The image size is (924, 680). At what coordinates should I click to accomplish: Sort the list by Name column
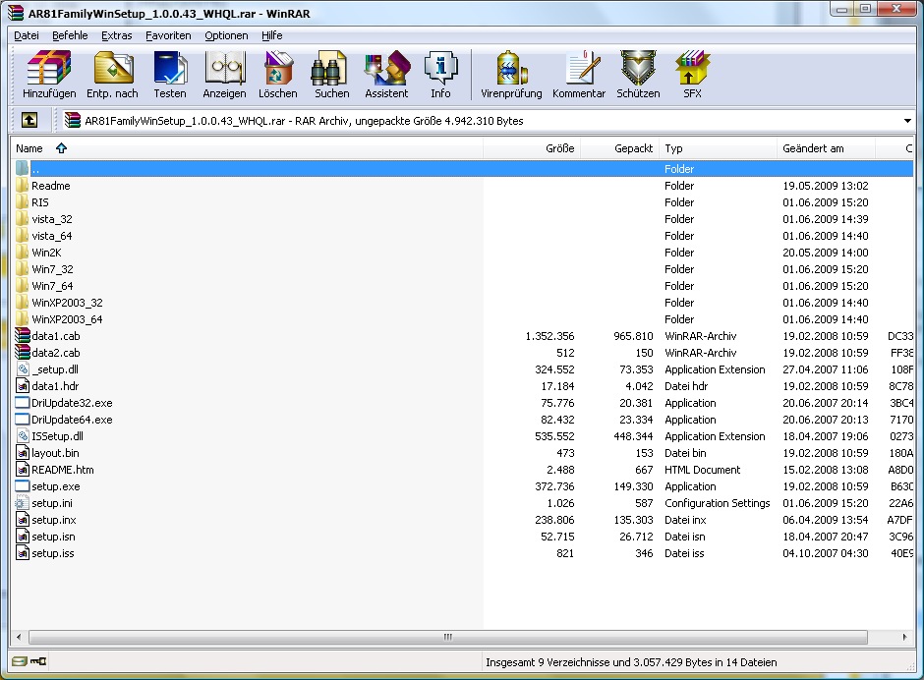click(247, 148)
